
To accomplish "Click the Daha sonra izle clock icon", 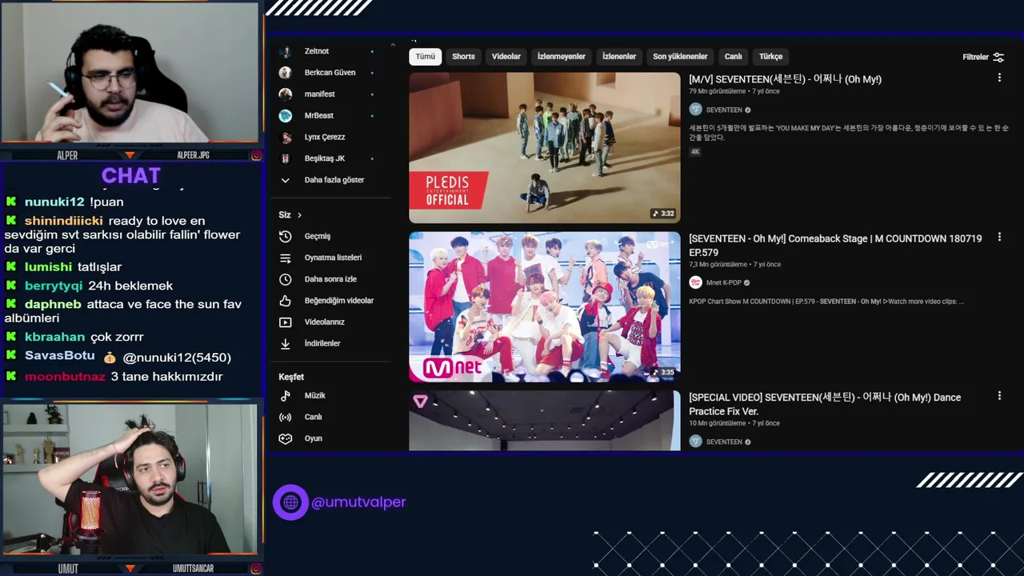I will pos(285,279).
